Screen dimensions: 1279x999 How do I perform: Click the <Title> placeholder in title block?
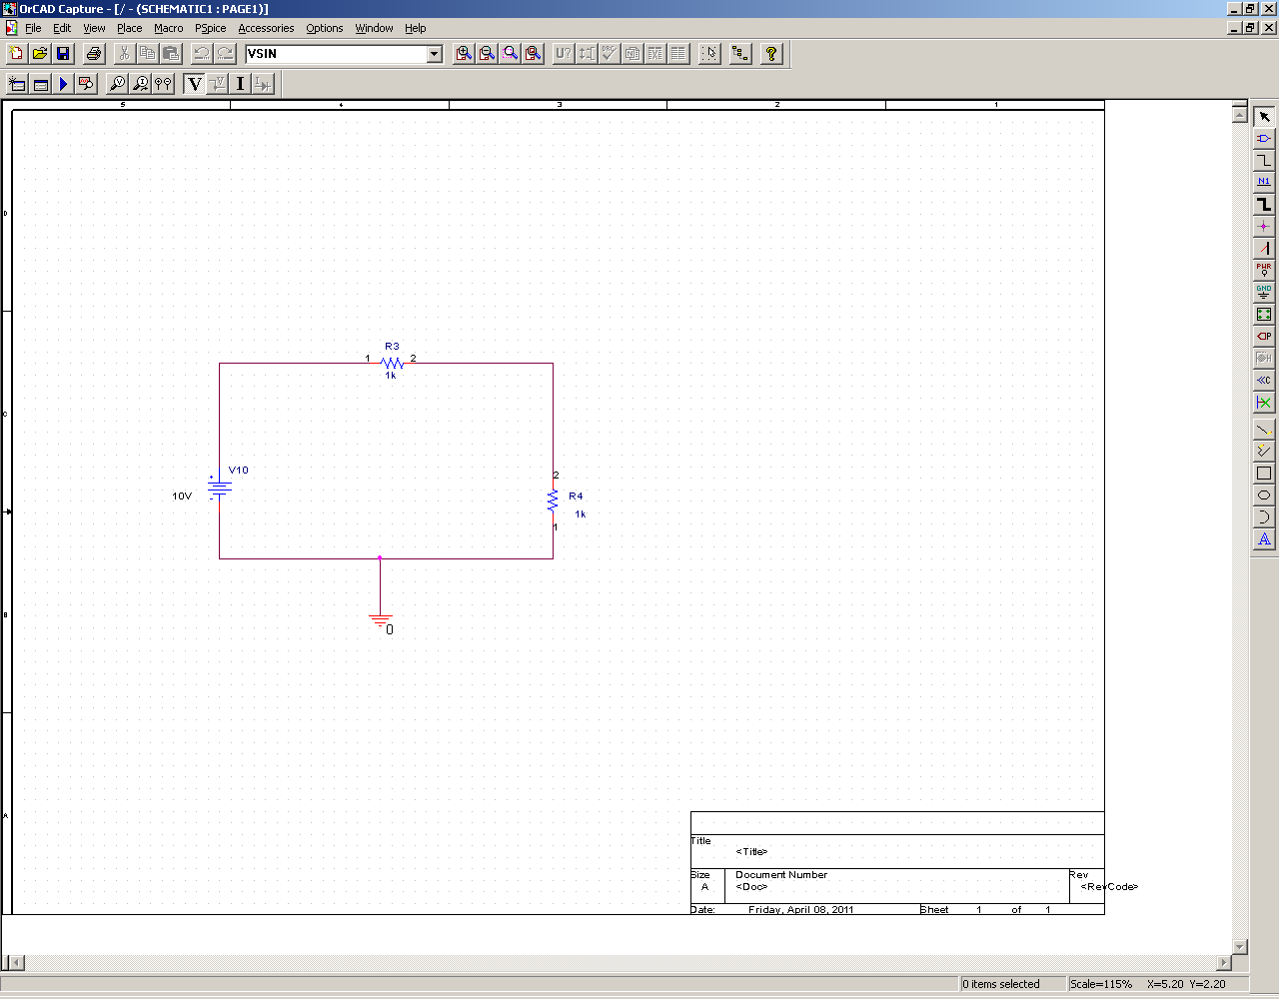(751, 852)
